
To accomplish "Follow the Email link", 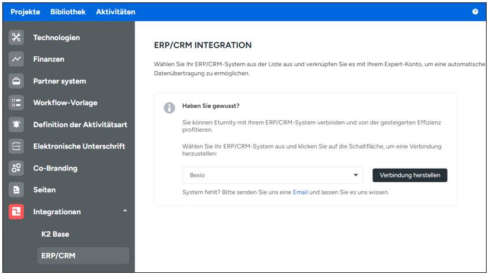I will (300, 192).
